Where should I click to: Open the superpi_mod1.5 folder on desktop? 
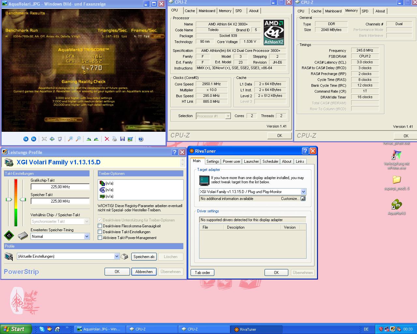(x=396, y=183)
